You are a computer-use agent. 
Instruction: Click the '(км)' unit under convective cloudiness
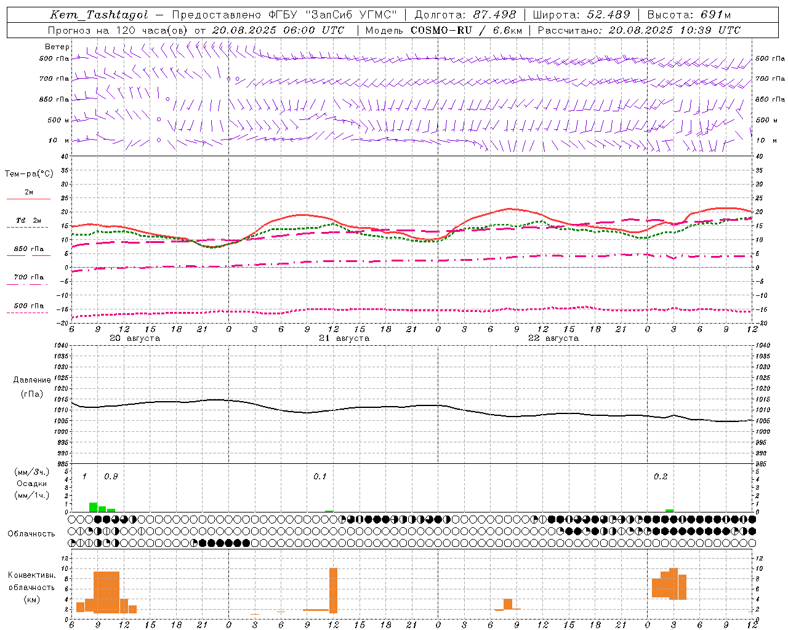click(32, 599)
